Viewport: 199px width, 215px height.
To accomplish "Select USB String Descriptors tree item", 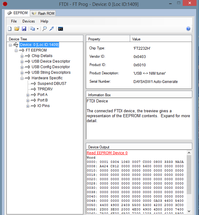I will click(51, 72).
